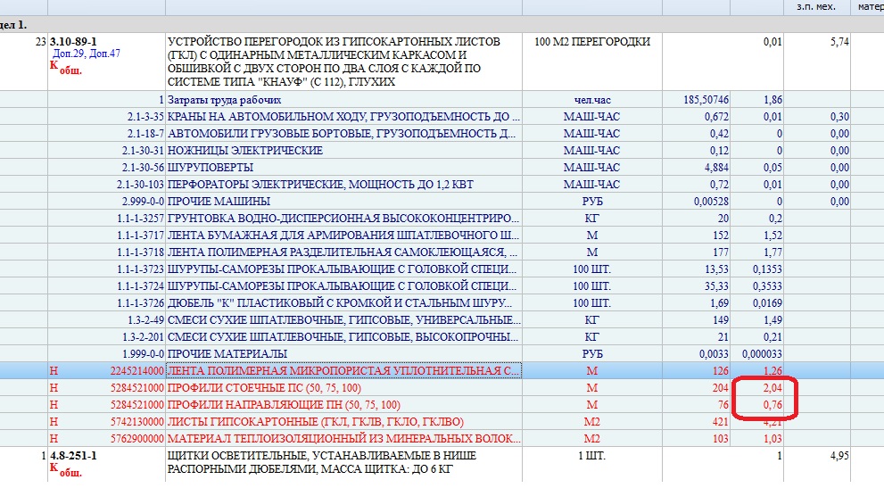Click value 4,95 in ЩИТКИ row
The height and width of the screenshot is (488, 884).
(x=839, y=455)
